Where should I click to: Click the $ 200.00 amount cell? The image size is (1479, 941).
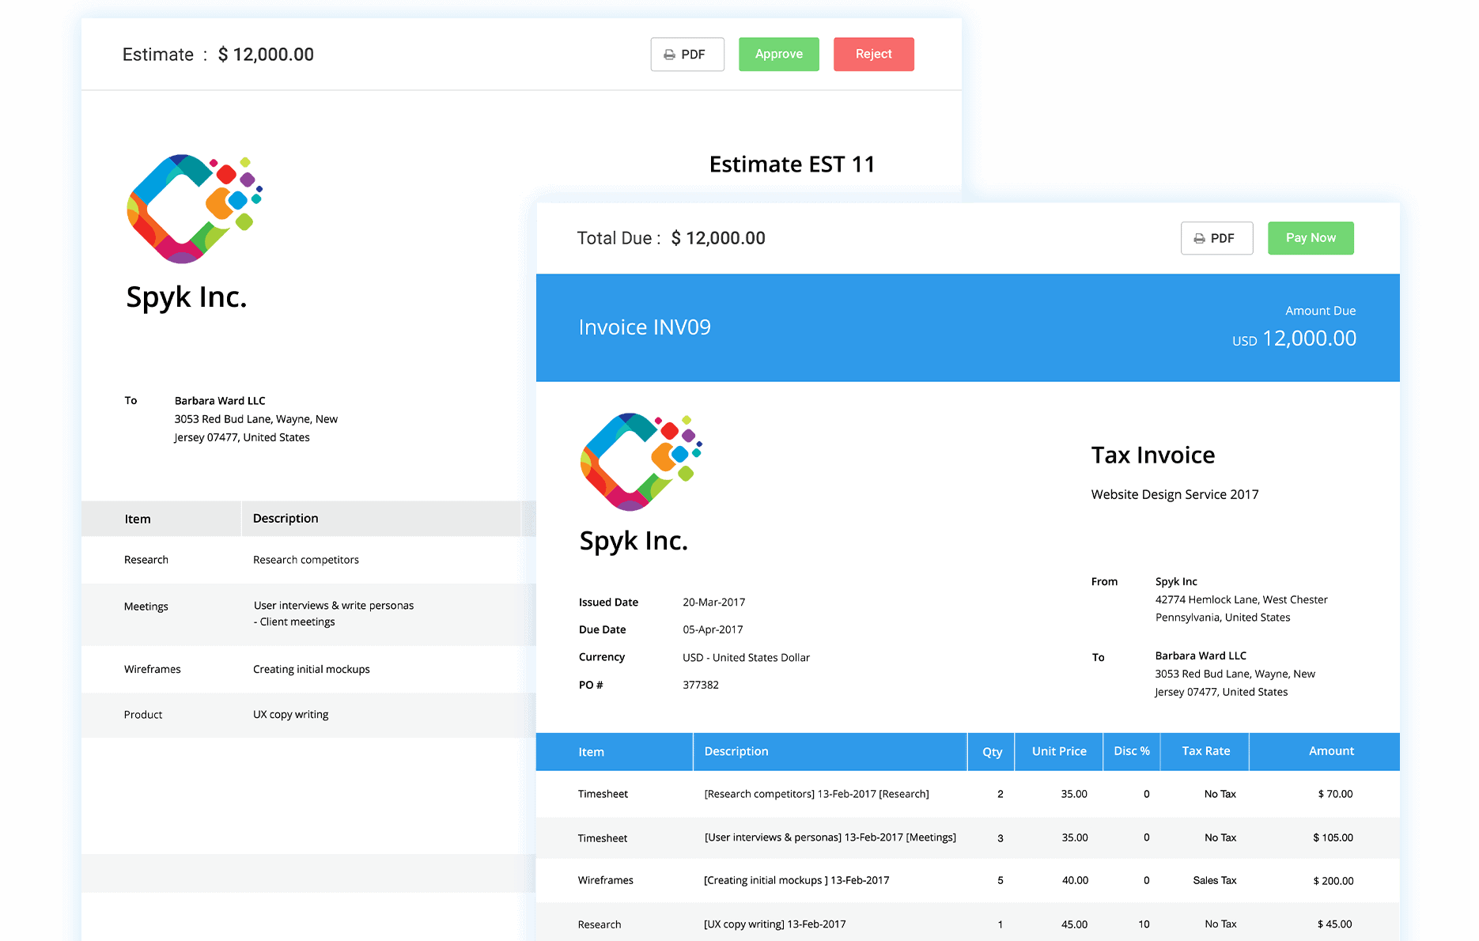(x=1333, y=881)
